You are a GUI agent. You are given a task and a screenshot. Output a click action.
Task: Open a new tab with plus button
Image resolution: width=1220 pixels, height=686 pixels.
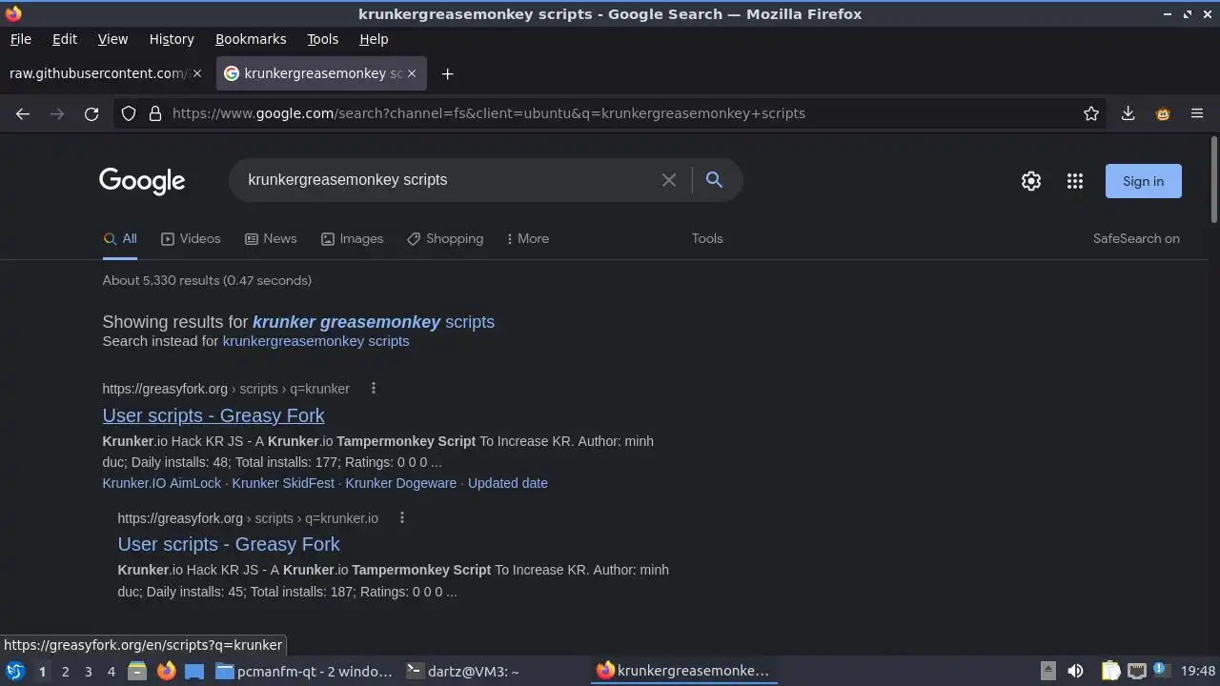coord(447,73)
